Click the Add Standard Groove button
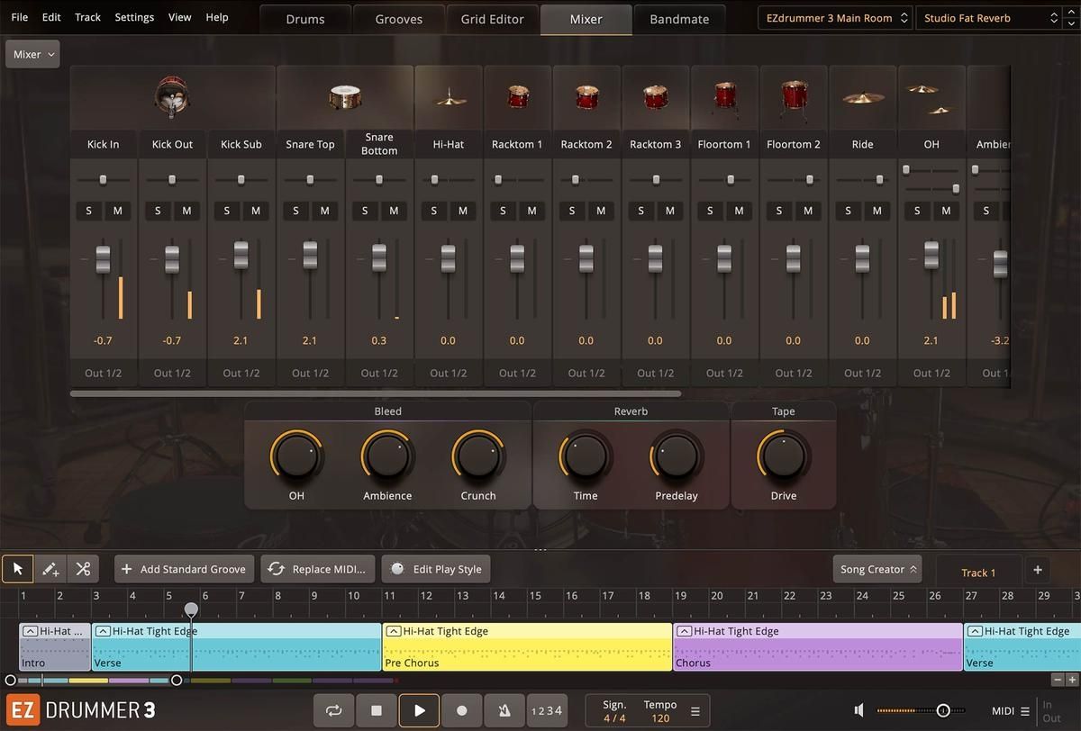This screenshot has height=731, width=1081. (x=184, y=569)
